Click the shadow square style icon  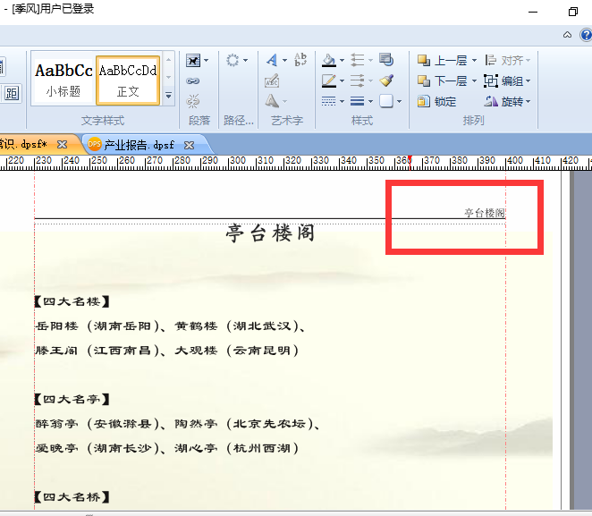[386, 101]
